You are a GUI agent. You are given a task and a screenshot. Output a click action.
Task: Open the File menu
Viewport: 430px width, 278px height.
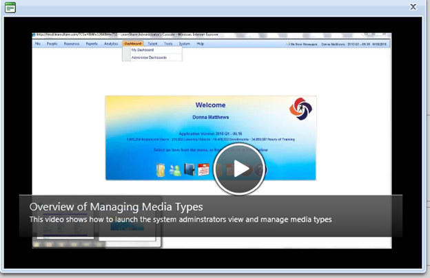pyautogui.click(x=38, y=43)
